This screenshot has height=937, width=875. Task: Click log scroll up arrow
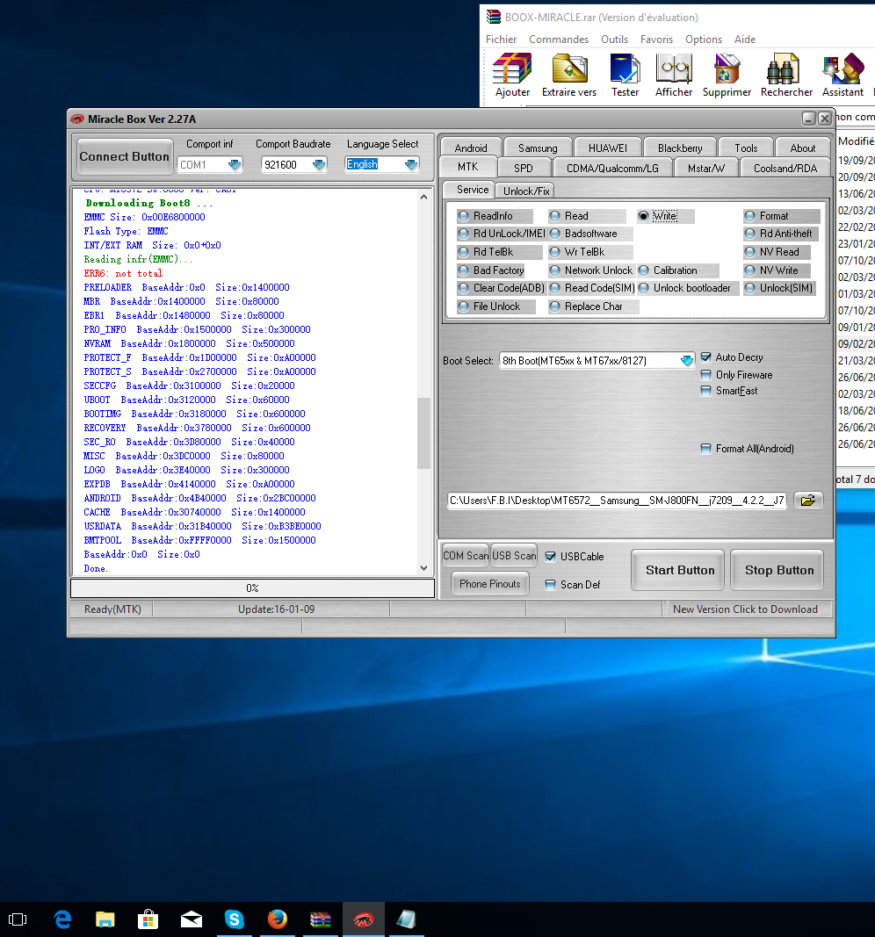pyautogui.click(x=423, y=197)
